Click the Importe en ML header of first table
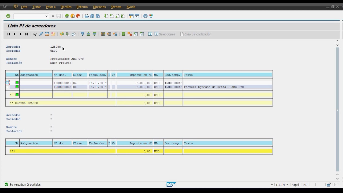Screen dimensions: 343x193 coord(135,75)
